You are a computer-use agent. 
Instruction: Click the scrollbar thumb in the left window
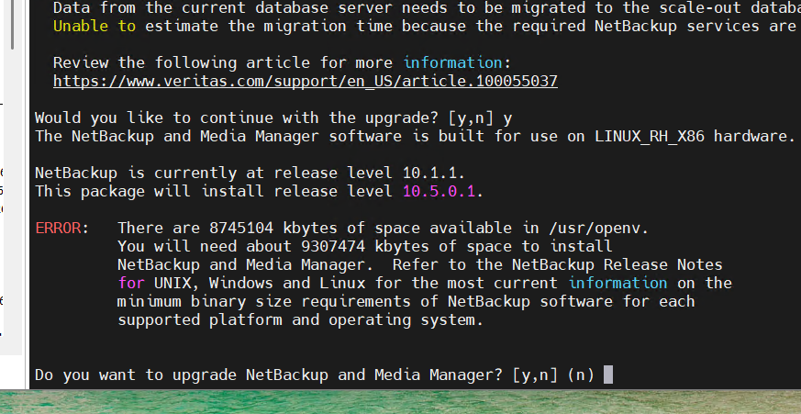(x=11, y=26)
